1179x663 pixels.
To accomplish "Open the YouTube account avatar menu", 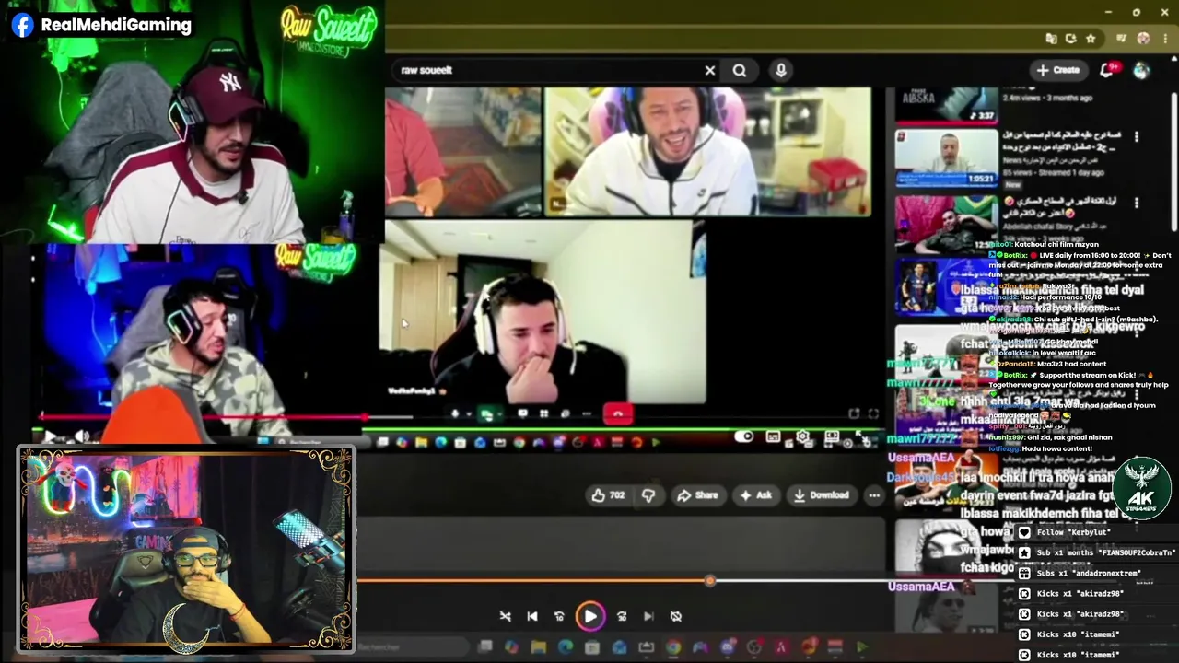I will coord(1142,70).
